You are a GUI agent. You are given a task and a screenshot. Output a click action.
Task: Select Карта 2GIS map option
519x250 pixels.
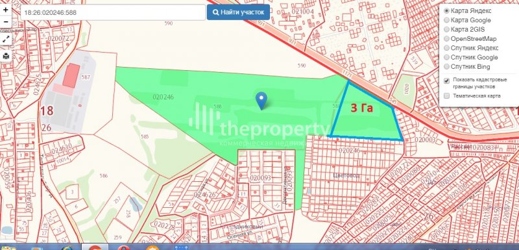(x=446, y=29)
